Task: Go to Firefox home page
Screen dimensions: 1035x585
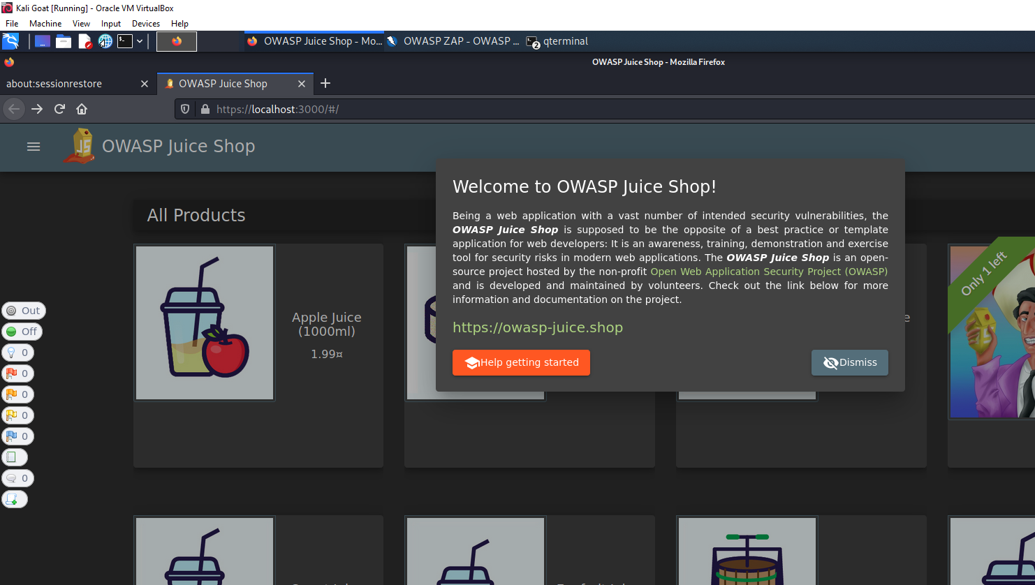Action: [82, 109]
